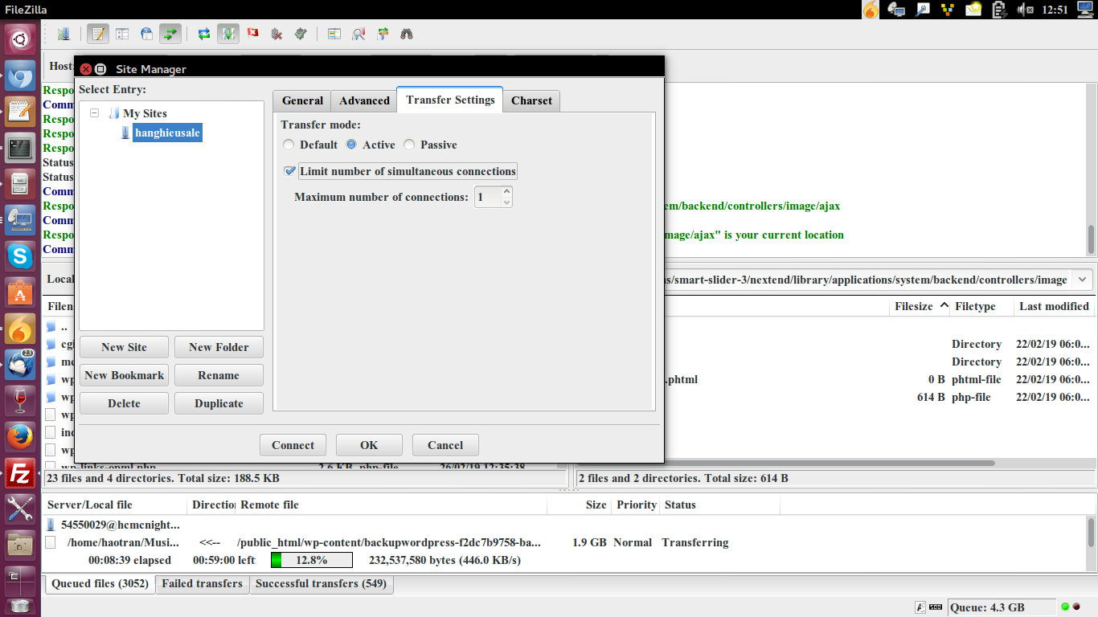Toggle directory comparison icon
This screenshot has width=1098, height=617.
coord(358,34)
